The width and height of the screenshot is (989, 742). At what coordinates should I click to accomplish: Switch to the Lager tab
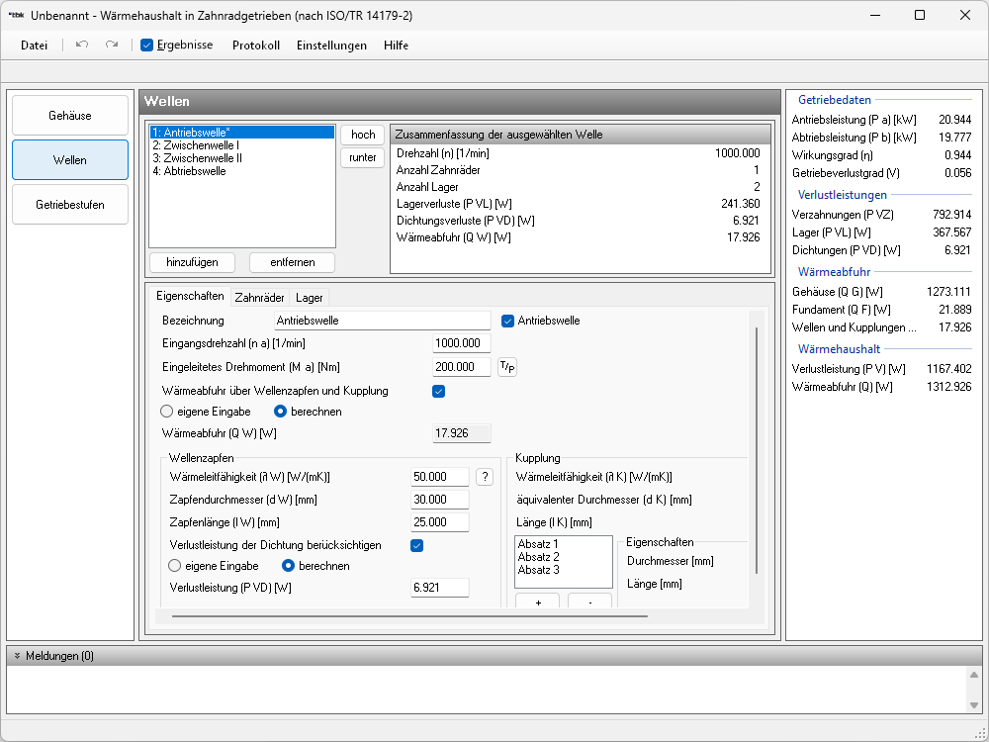click(309, 297)
